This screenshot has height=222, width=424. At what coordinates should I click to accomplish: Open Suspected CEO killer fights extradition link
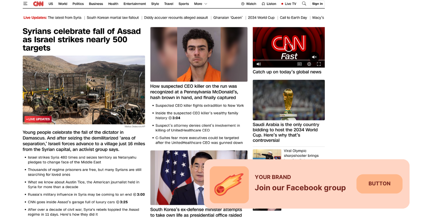point(200,105)
